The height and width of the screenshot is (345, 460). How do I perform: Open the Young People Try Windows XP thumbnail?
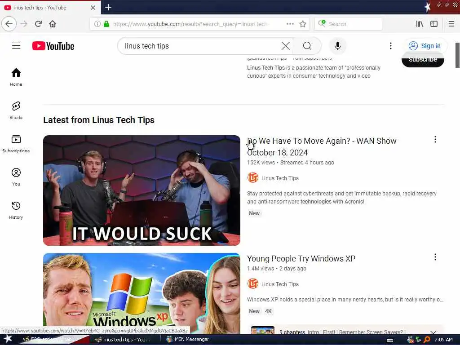pyautogui.click(x=142, y=293)
